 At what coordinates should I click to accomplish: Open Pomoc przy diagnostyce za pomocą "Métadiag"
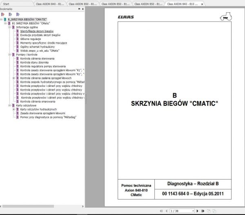tap(48, 117)
